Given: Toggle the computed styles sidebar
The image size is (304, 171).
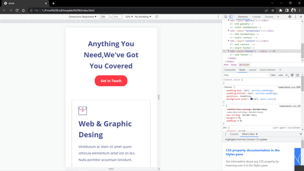Looking at the screenshot, I should pyautogui.click(x=297, y=75).
